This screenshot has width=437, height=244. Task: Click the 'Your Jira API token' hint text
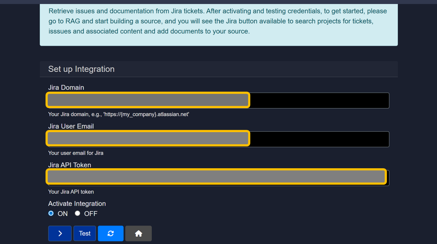click(71, 192)
